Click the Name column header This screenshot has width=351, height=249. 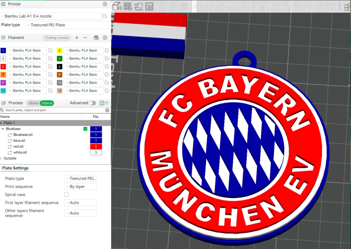(5, 117)
